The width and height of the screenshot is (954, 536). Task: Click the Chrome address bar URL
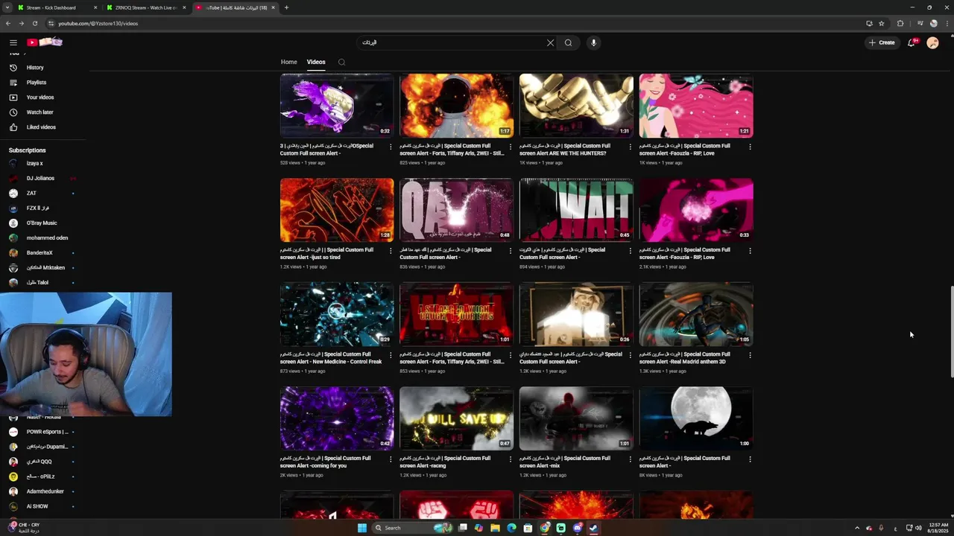[98, 23]
